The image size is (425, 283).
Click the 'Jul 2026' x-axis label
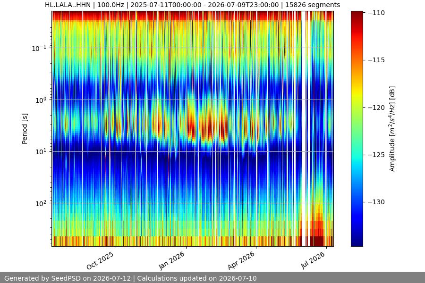313,260
